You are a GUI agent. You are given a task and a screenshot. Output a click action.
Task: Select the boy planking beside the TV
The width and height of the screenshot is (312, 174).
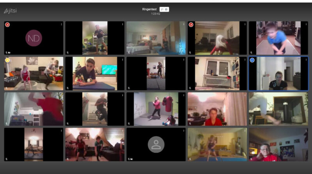coord(95,74)
